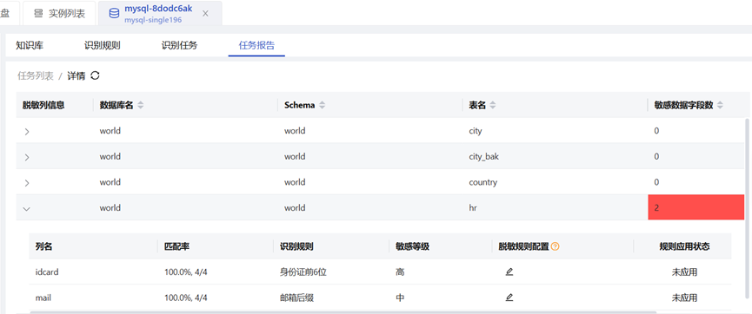
Task: Click table name cell hr
Action: (473, 208)
